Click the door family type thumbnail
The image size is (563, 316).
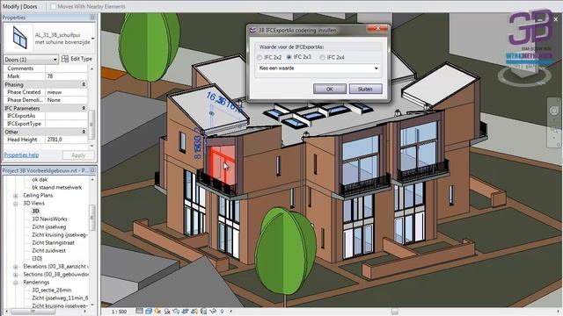click(x=19, y=38)
